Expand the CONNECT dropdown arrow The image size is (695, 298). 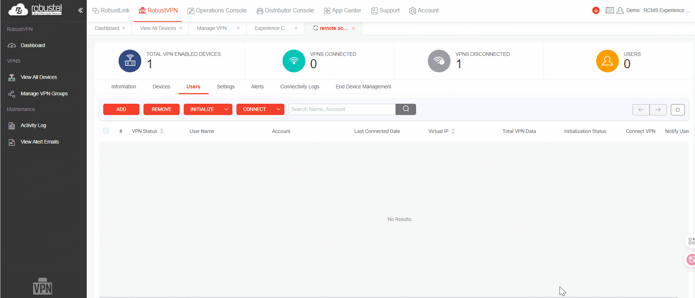(278, 109)
